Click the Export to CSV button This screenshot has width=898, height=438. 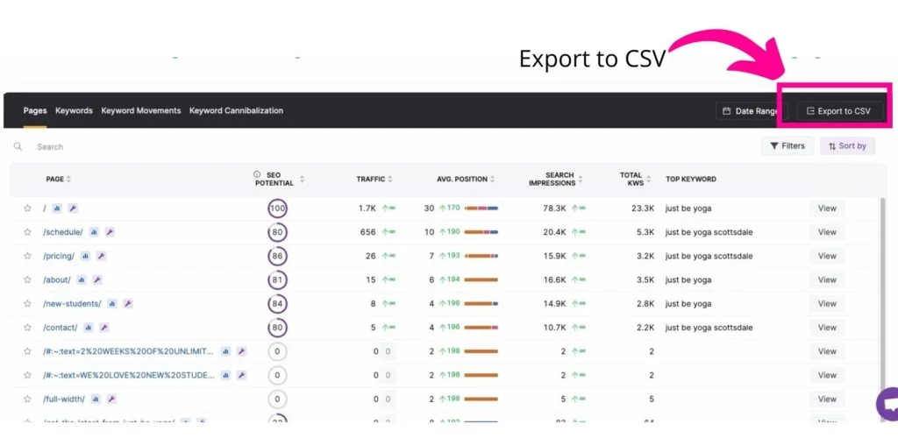[x=837, y=111]
